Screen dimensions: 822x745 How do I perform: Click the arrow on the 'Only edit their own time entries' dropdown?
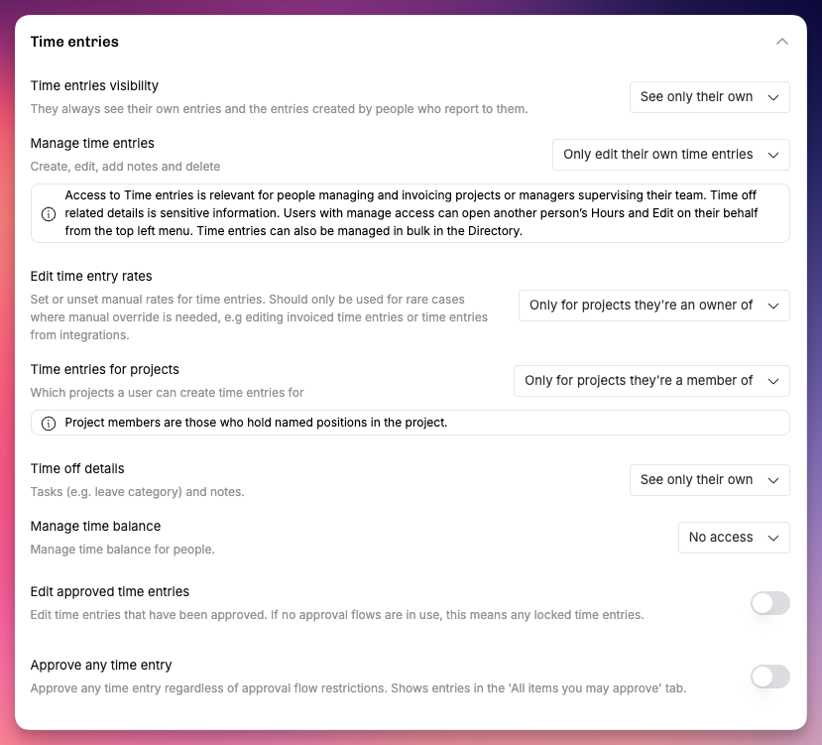(x=772, y=156)
